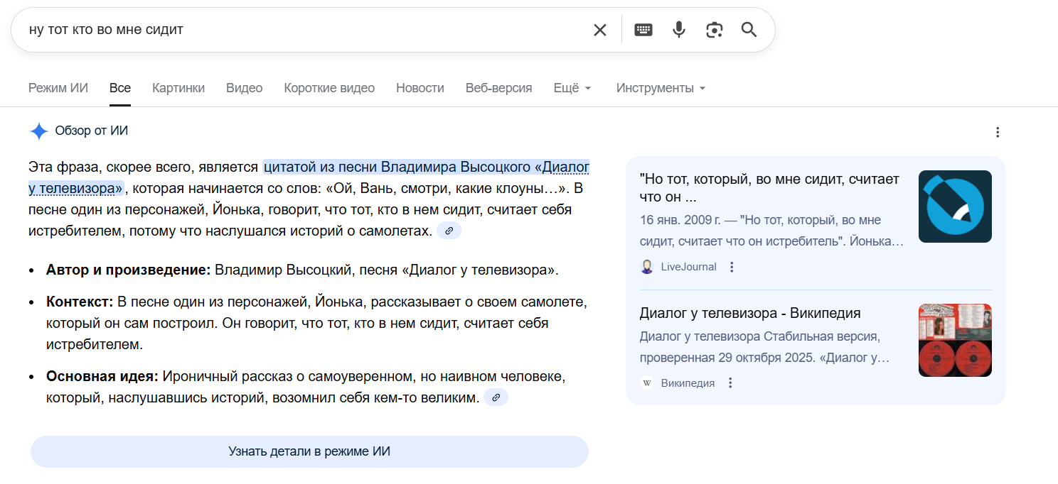Click Узнать детали в режиме ИИ button

[x=309, y=451]
